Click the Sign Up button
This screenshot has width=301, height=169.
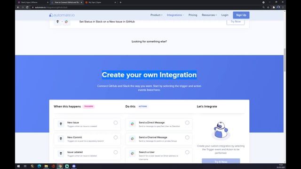click(x=241, y=15)
